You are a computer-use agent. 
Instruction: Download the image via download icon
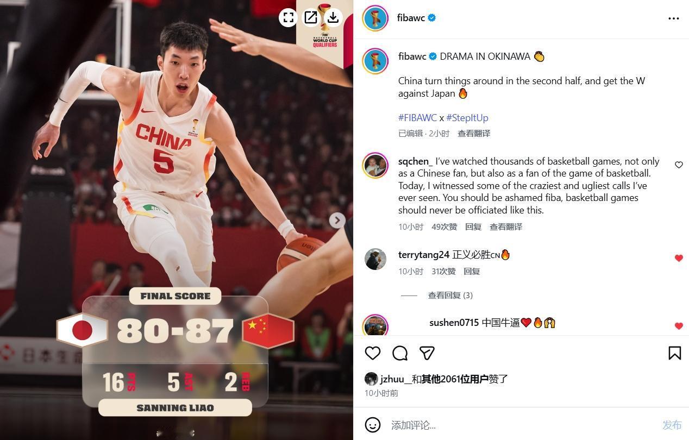click(333, 17)
